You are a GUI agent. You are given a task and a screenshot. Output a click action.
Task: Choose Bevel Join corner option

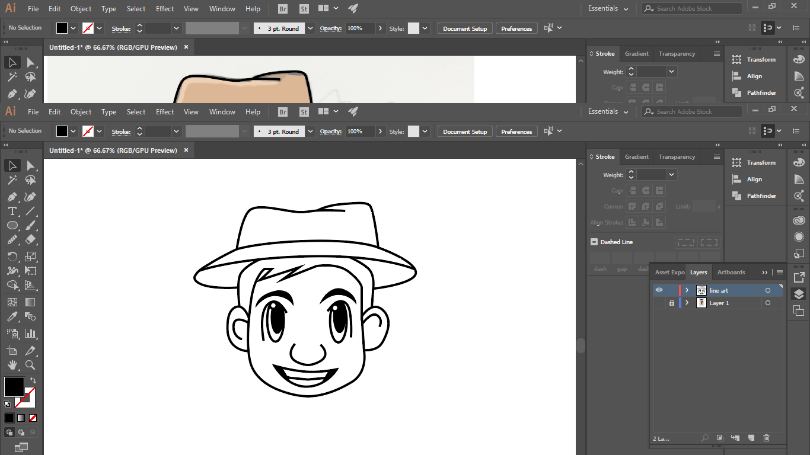coord(658,207)
